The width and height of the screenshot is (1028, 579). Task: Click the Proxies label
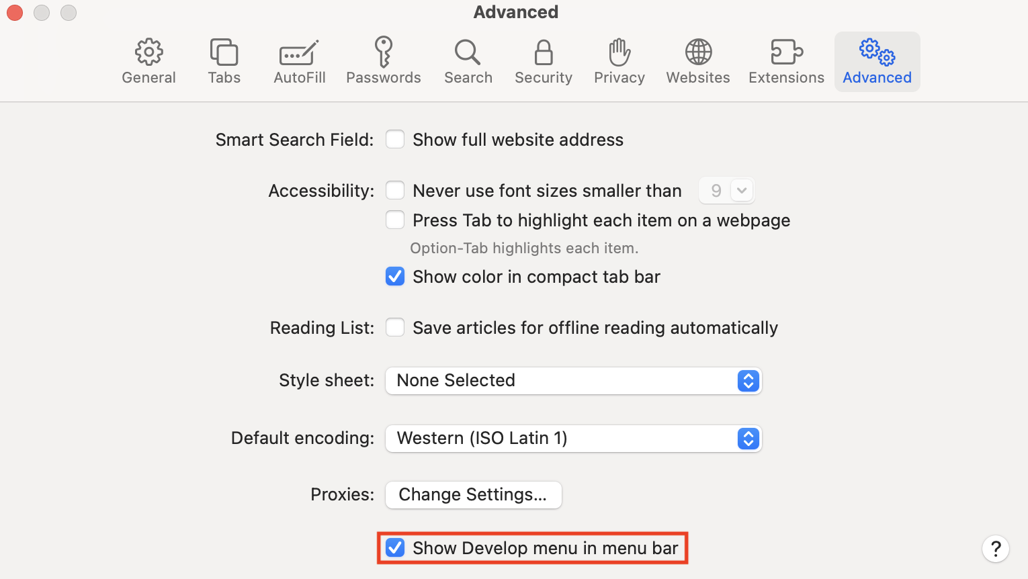342,494
